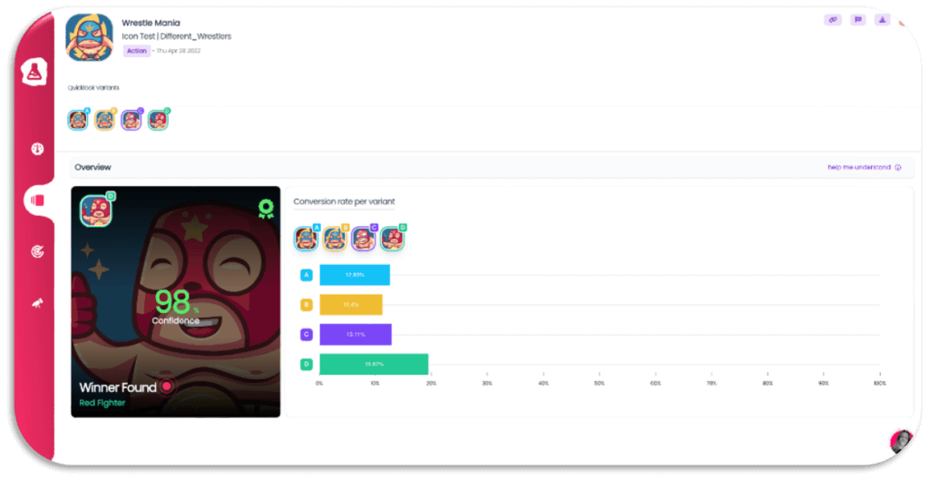Click variant A icon in conversion chart
Viewport: 929px width, 479px height.
307,239
